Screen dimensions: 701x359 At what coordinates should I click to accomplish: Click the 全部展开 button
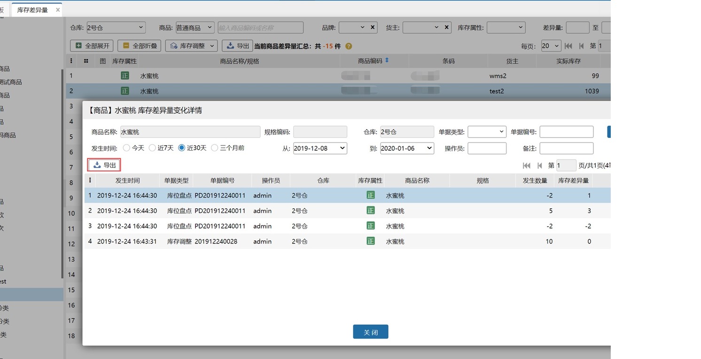[x=92, y=46]
